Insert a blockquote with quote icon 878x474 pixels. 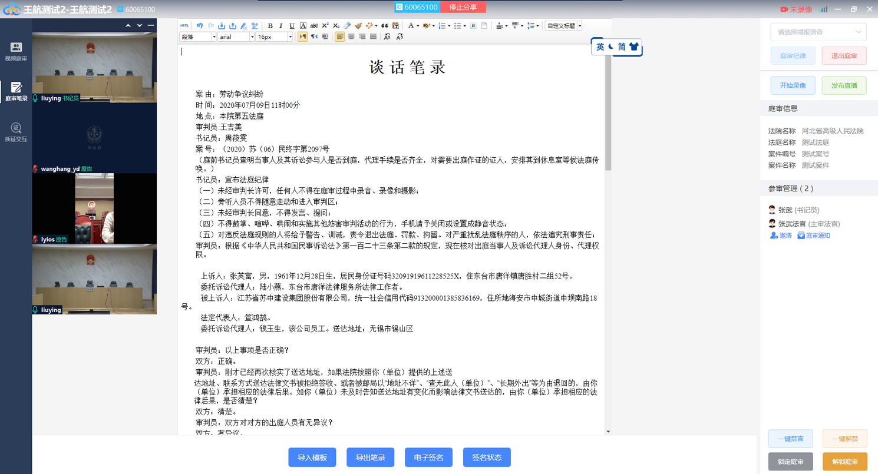pos(385,26)
